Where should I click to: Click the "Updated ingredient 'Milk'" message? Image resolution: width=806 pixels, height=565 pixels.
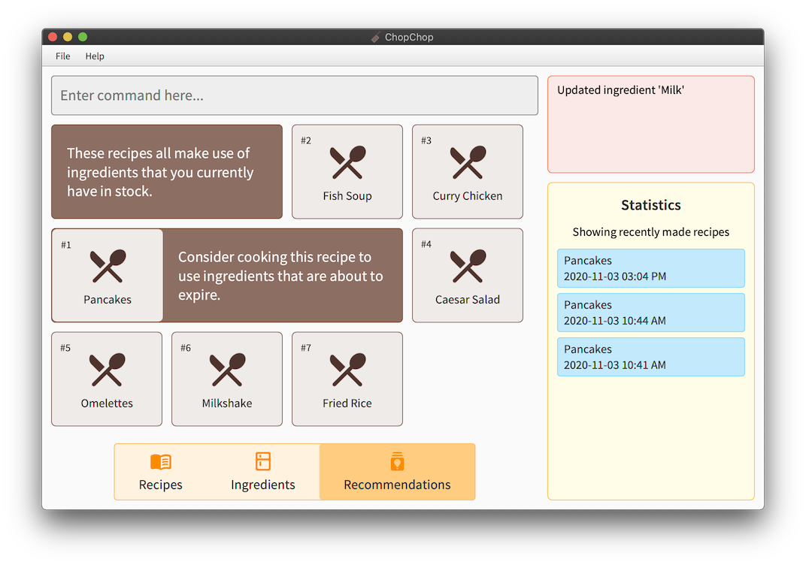tap(620, 90)
